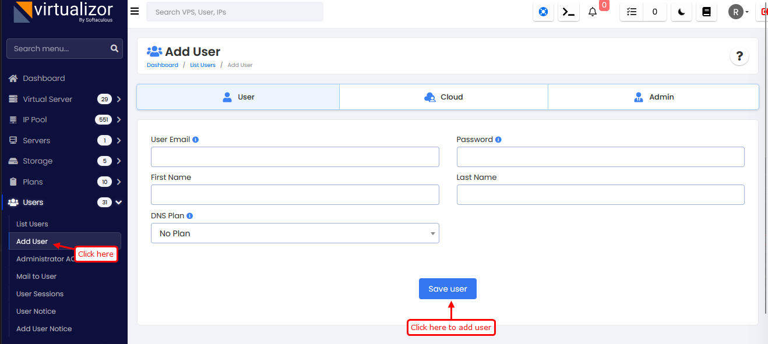This screenshot has height=344, width=768.
Task: Go to List Users breadcrumb link
Action: [x=203, y=65]
